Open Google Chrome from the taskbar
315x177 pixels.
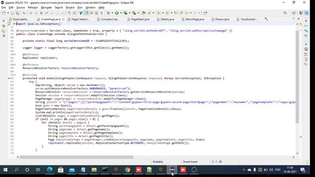click(x=127, y=170)
